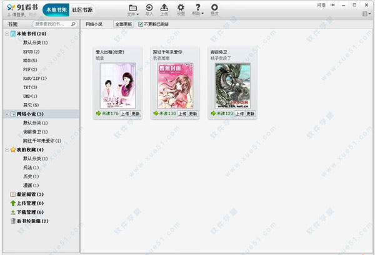Screen dimensions: 375x255
Task: Toggle 不更新已完结 checkbox
Action: click(141, 24)
